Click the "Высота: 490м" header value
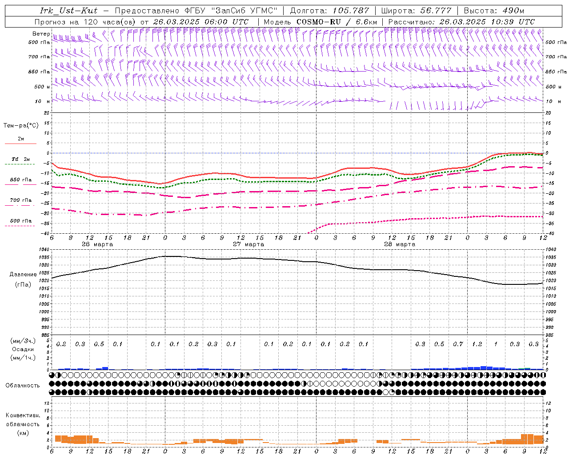The width and height of the screenshot is (569, 455). [x=494, y=11]
